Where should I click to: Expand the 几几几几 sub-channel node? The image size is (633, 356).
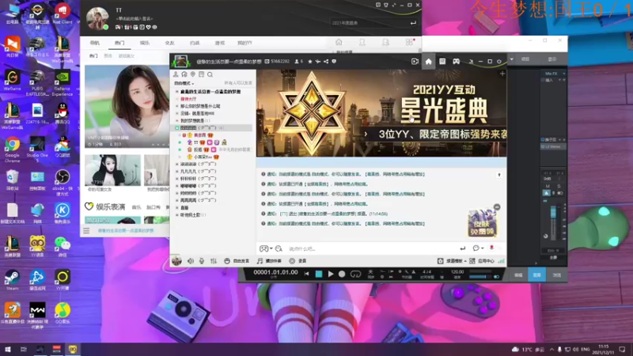(x=176, y=171)
